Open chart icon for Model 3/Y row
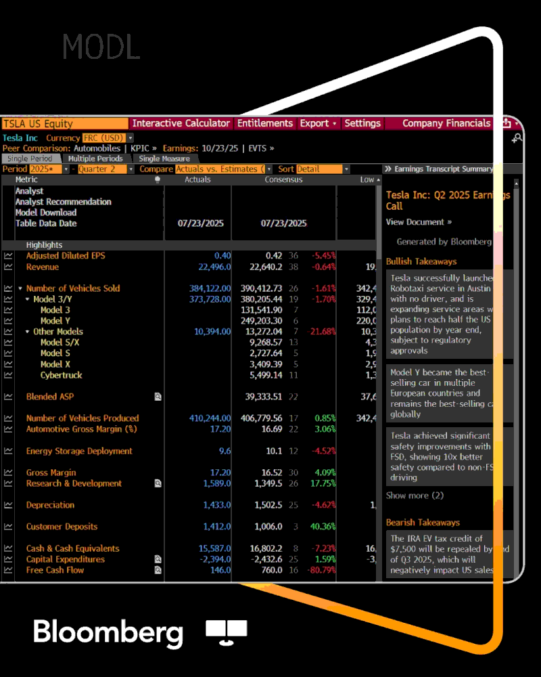The width and height of the screenshot is (541, 677). pos(8,299)
